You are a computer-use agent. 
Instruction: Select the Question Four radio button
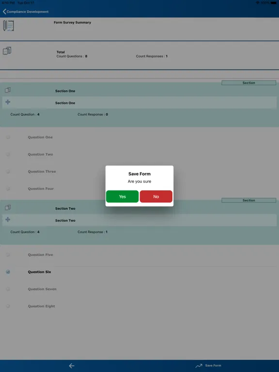click(x=8, y=188)
